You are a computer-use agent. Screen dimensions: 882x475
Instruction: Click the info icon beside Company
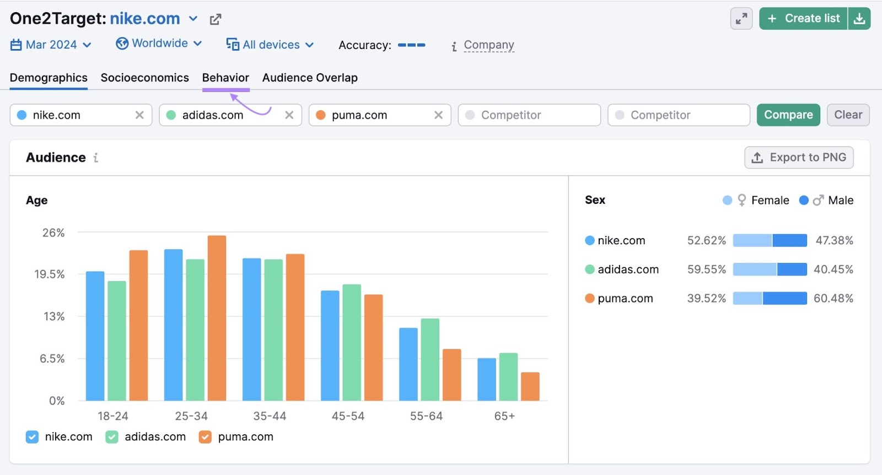454,47
